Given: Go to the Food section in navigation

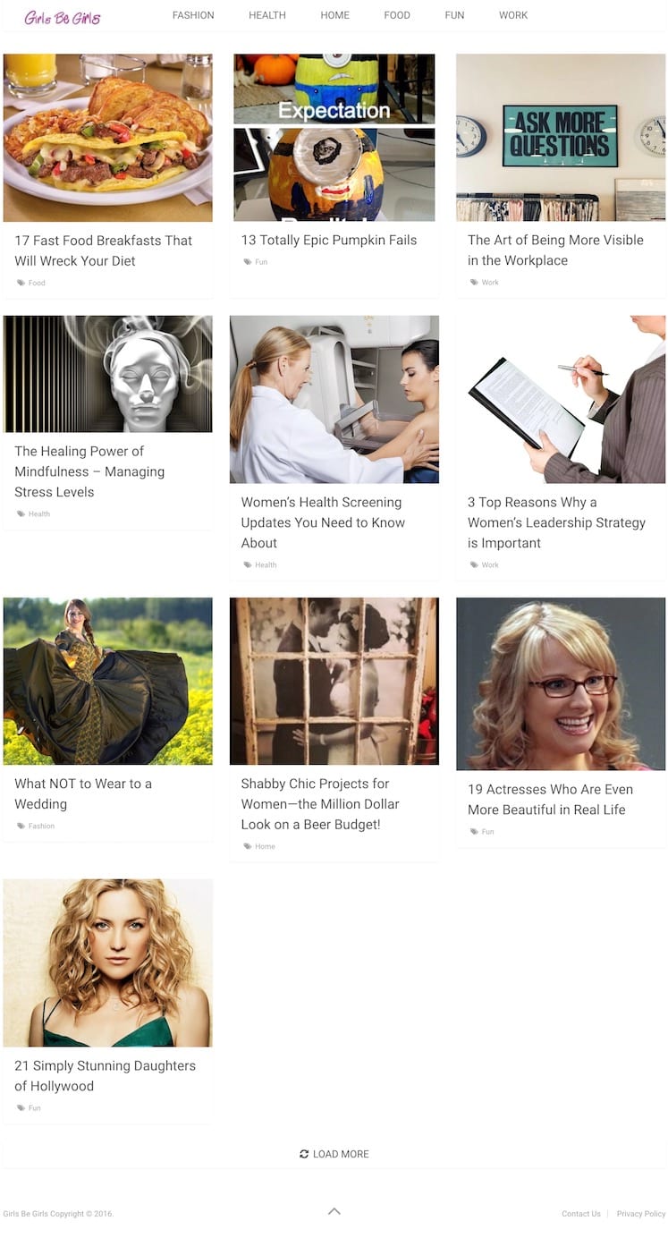Looking at the screenshot, I should 397,15.
